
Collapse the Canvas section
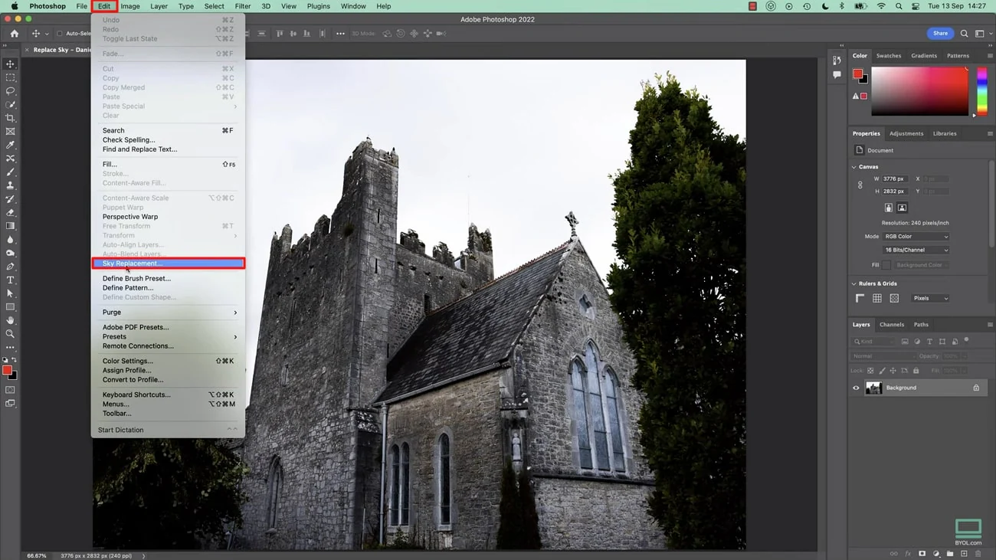854,167
